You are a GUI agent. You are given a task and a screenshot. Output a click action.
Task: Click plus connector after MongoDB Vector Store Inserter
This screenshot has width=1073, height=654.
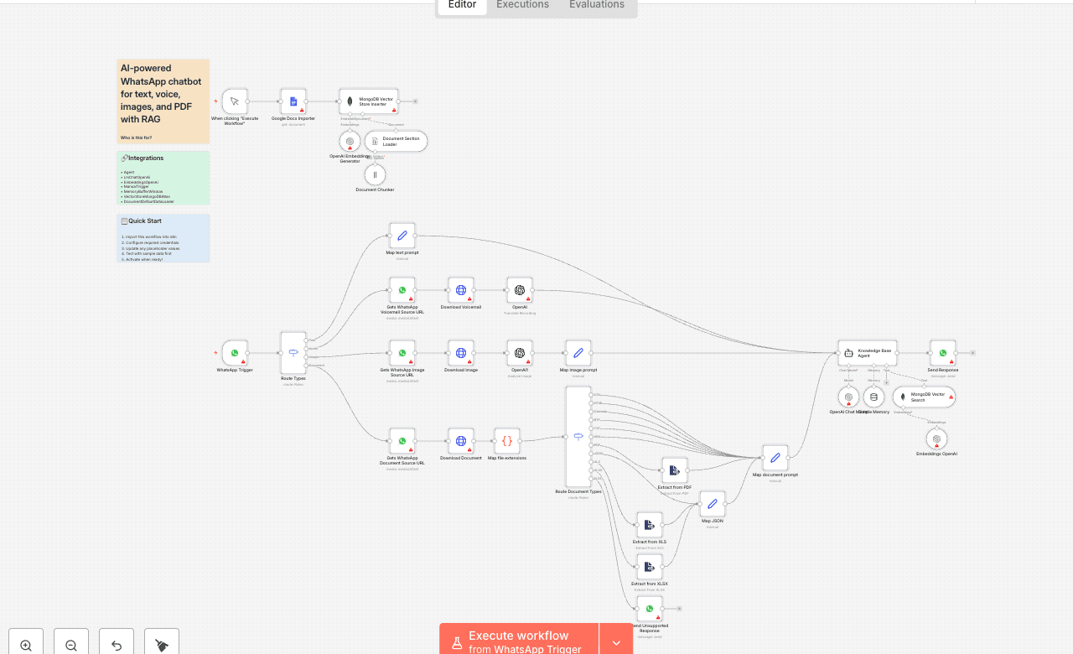point(415,101)
